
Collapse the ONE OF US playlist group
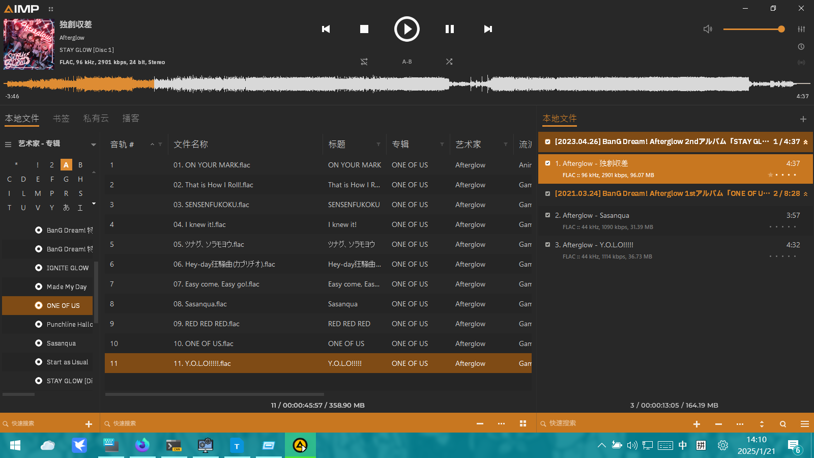pyautogui.click(x=805, y=194)
